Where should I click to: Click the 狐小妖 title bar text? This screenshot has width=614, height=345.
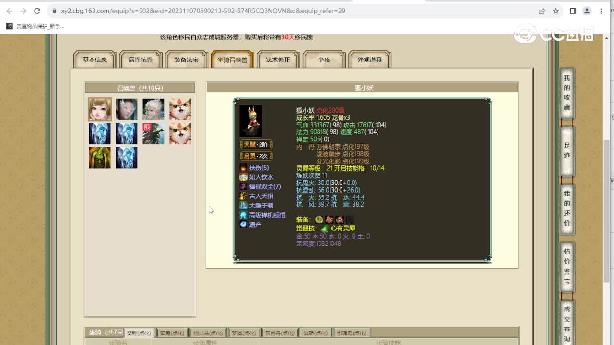point(364,88)
